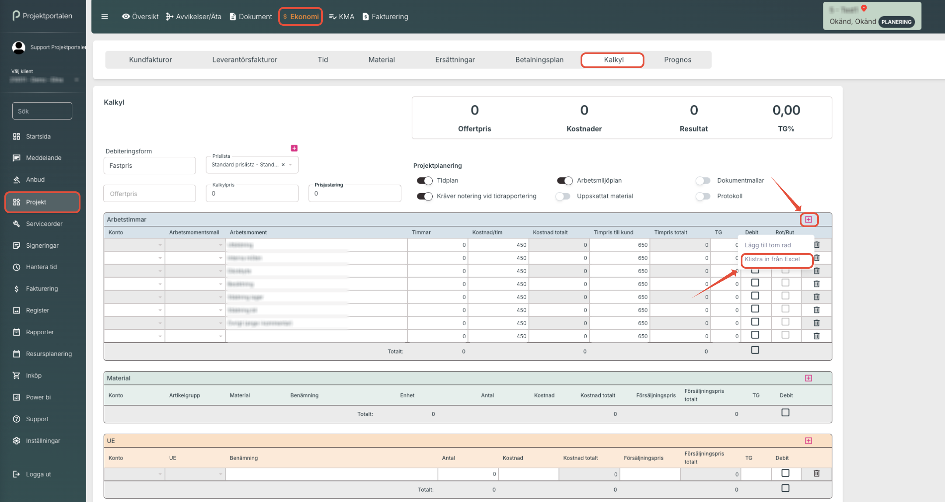Open the Prislista dropdown arrow
Screen dimensions: 945x502
pos(290,165)
